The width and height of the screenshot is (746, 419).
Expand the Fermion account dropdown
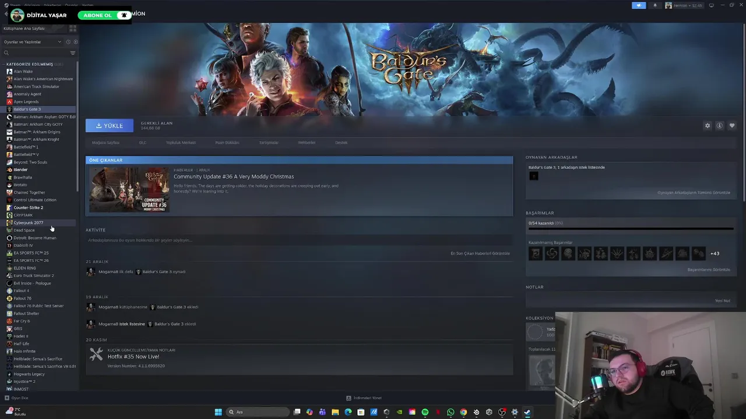click(x=684, y=5)
